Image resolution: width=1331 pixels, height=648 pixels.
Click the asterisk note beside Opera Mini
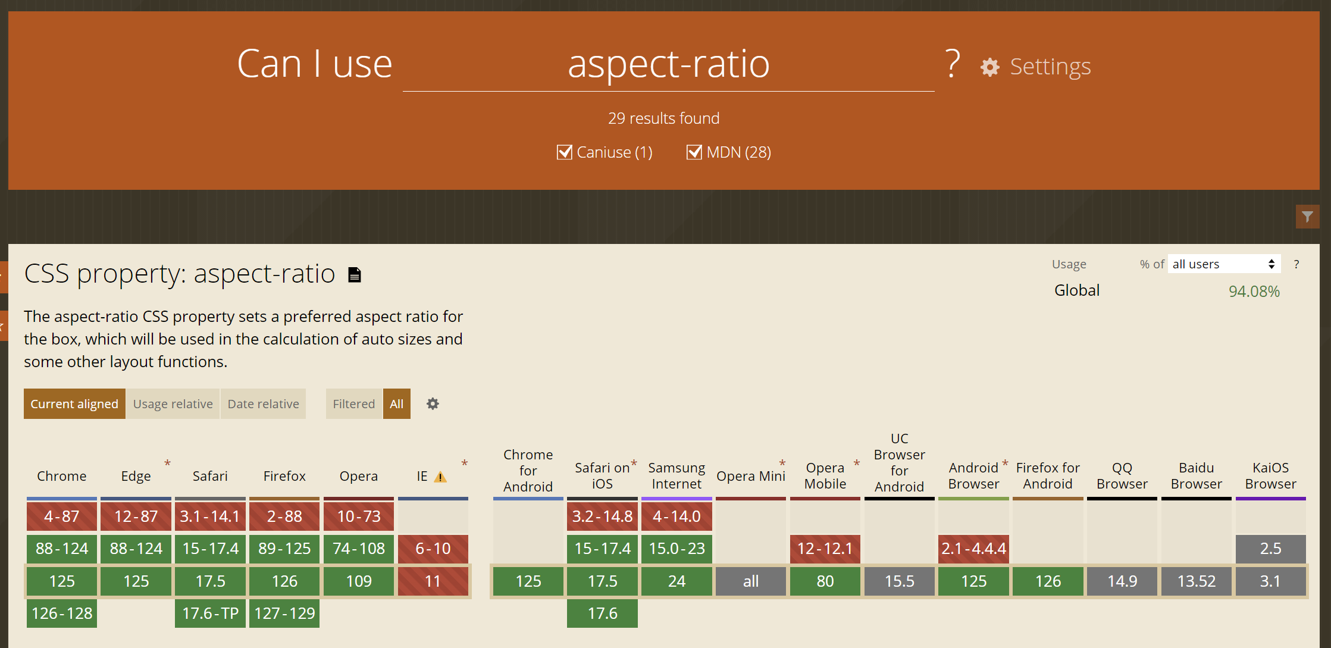[782, 463]
